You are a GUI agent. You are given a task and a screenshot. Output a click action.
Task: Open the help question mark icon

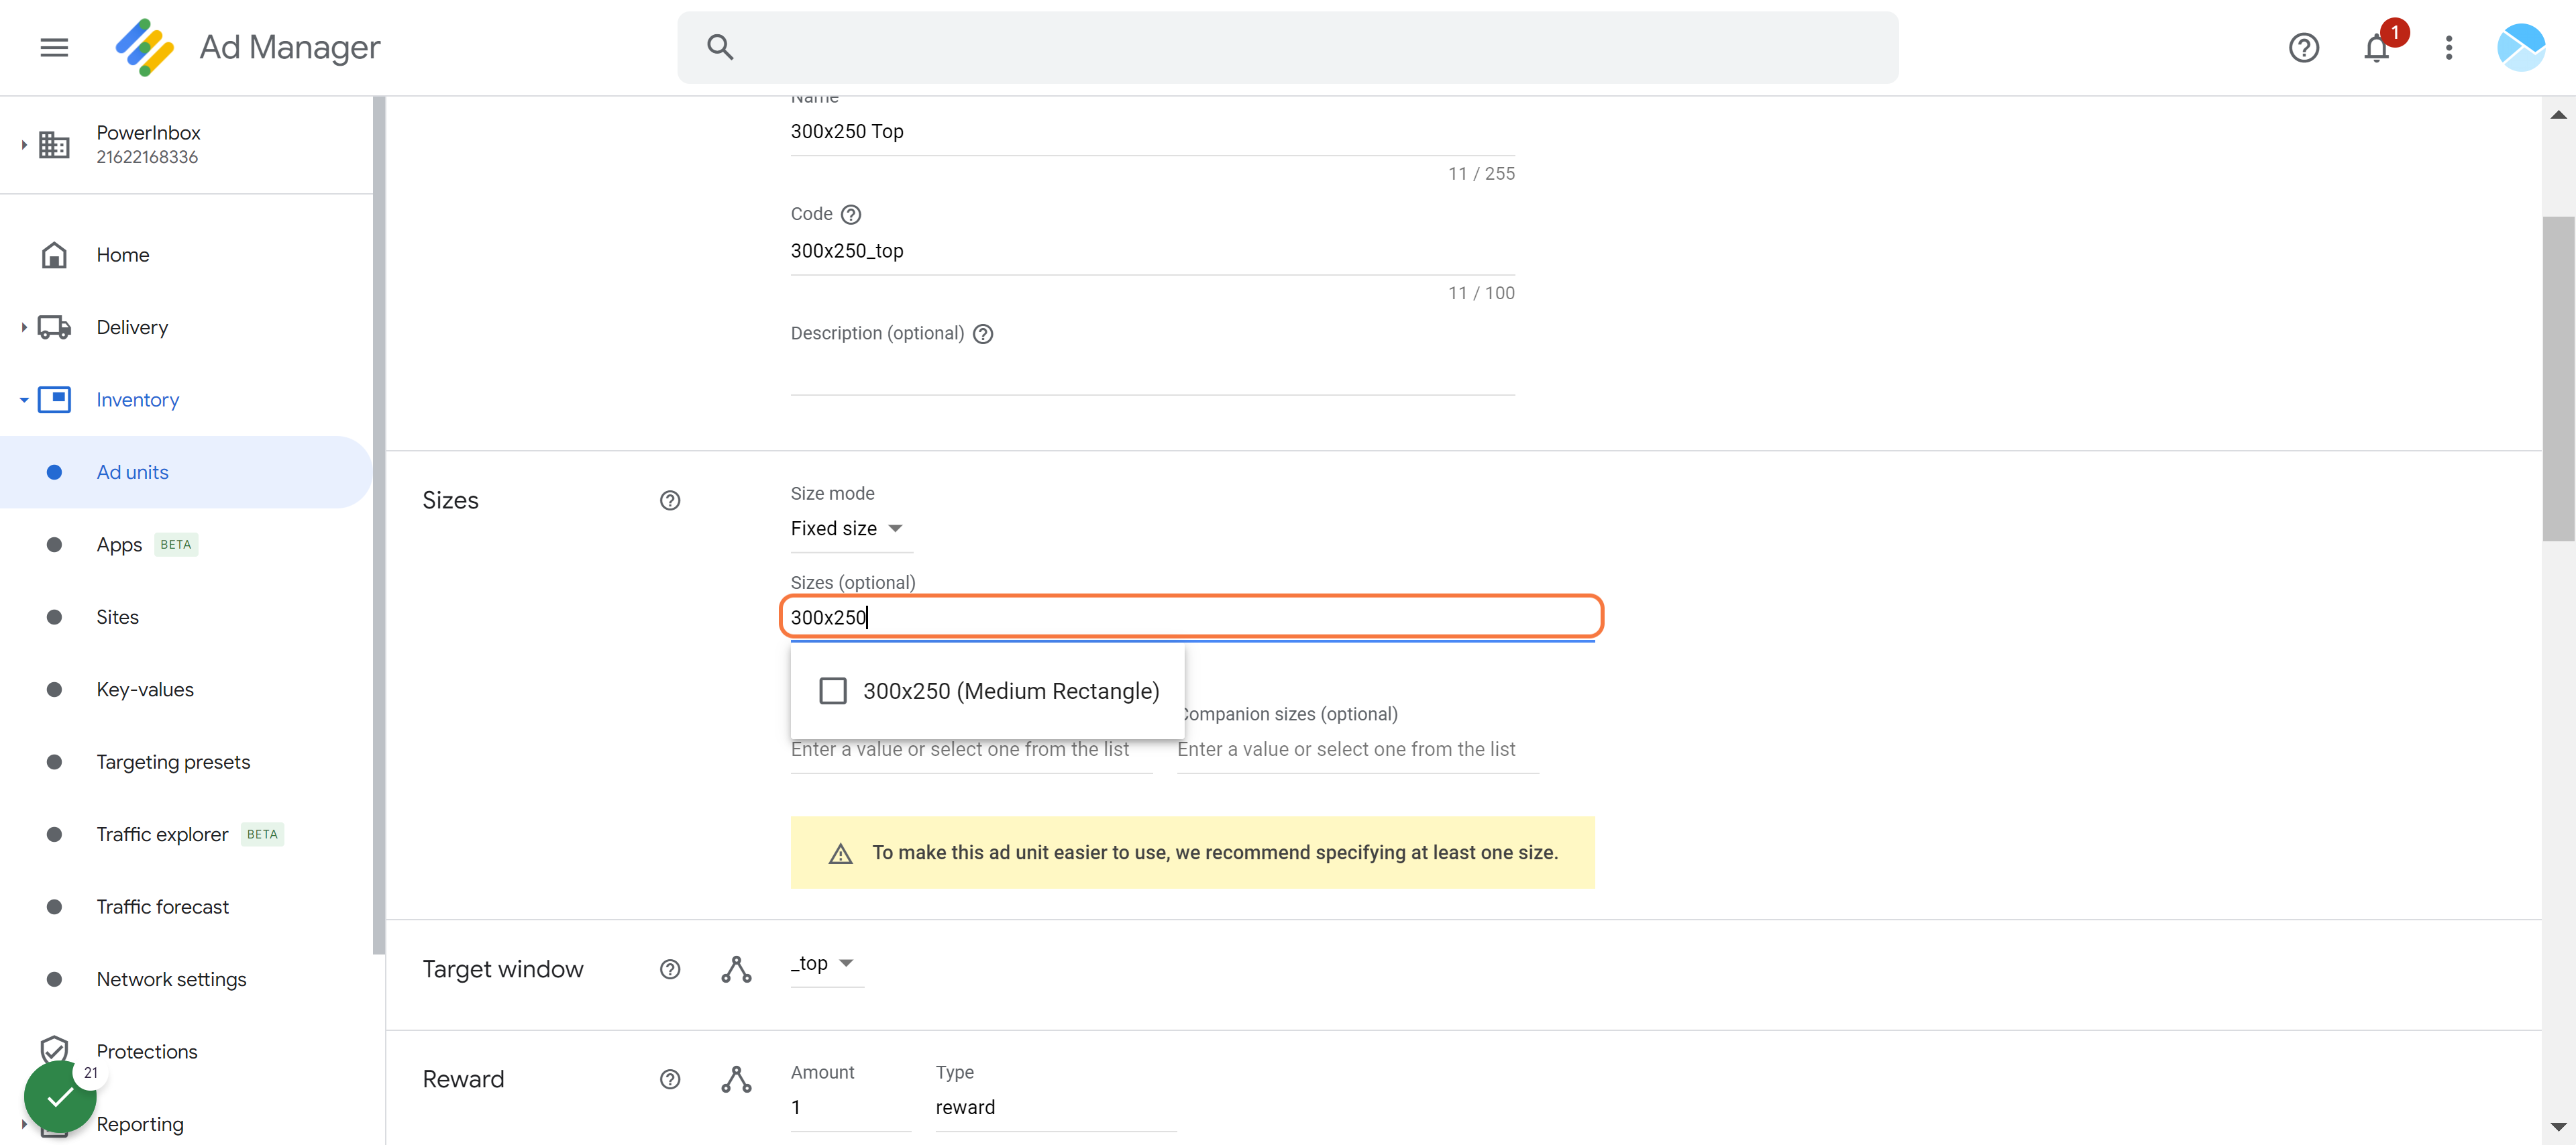click(2303, 47)
